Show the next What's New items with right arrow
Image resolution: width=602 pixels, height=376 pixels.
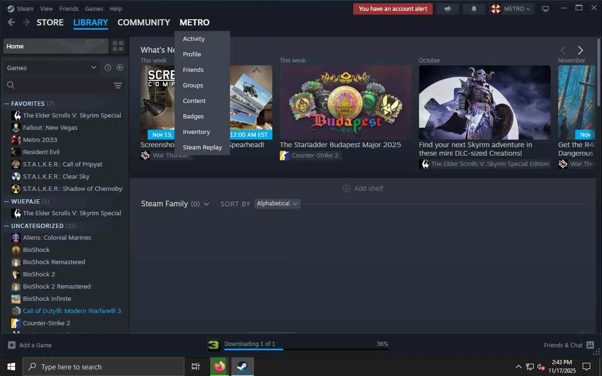[580, 50]
